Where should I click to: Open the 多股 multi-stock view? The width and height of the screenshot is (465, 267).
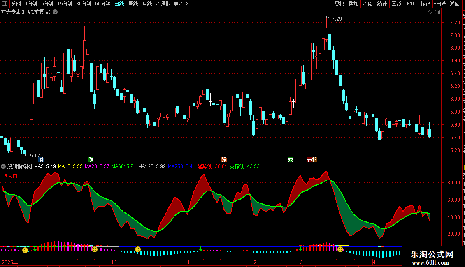pyautogui.click(x=367, y=4)
